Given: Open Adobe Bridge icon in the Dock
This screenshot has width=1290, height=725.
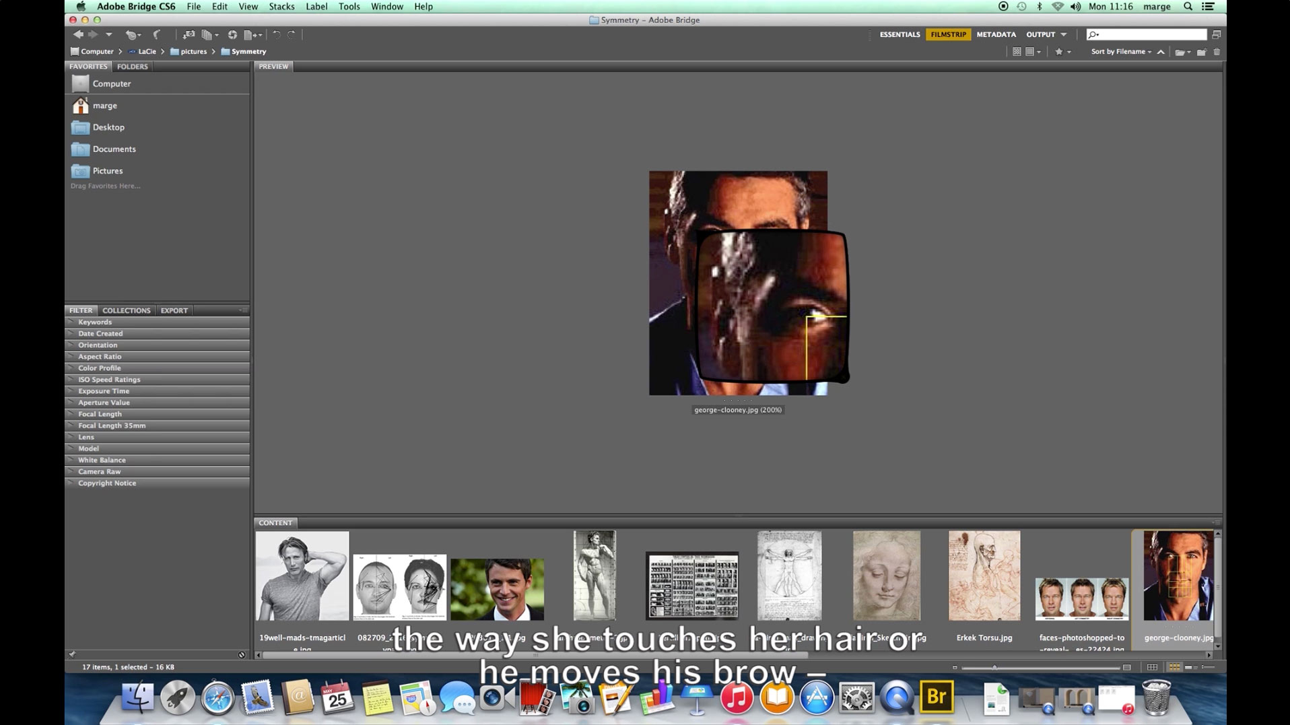Looking at the screenshot, I should click(x=937, y=697).
